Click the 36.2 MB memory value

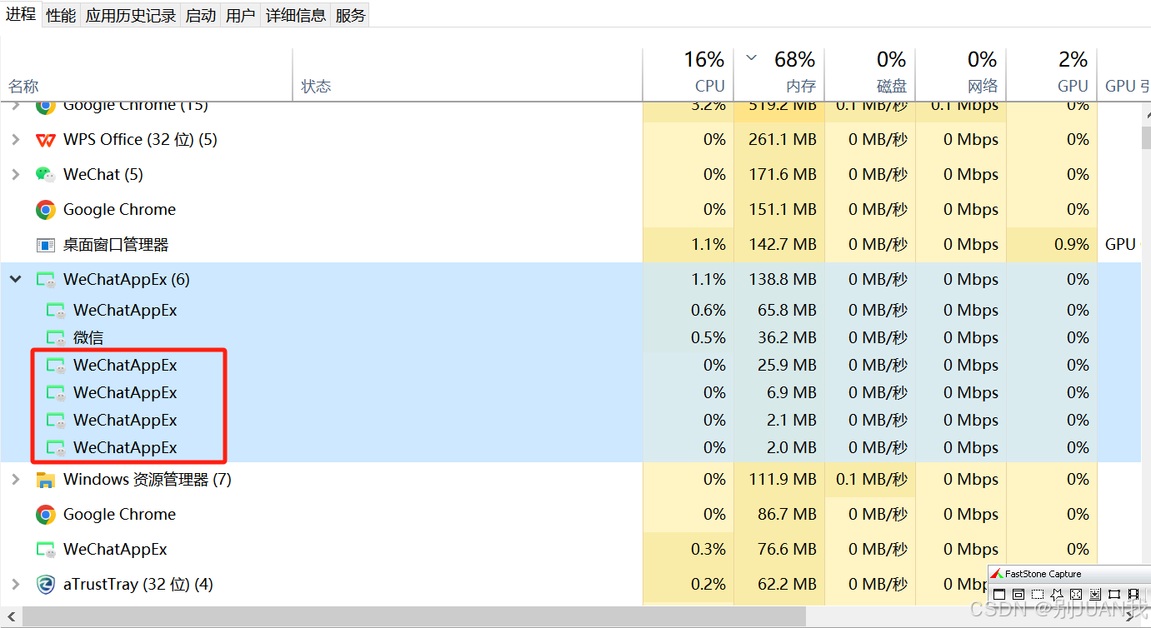point(787,338)
